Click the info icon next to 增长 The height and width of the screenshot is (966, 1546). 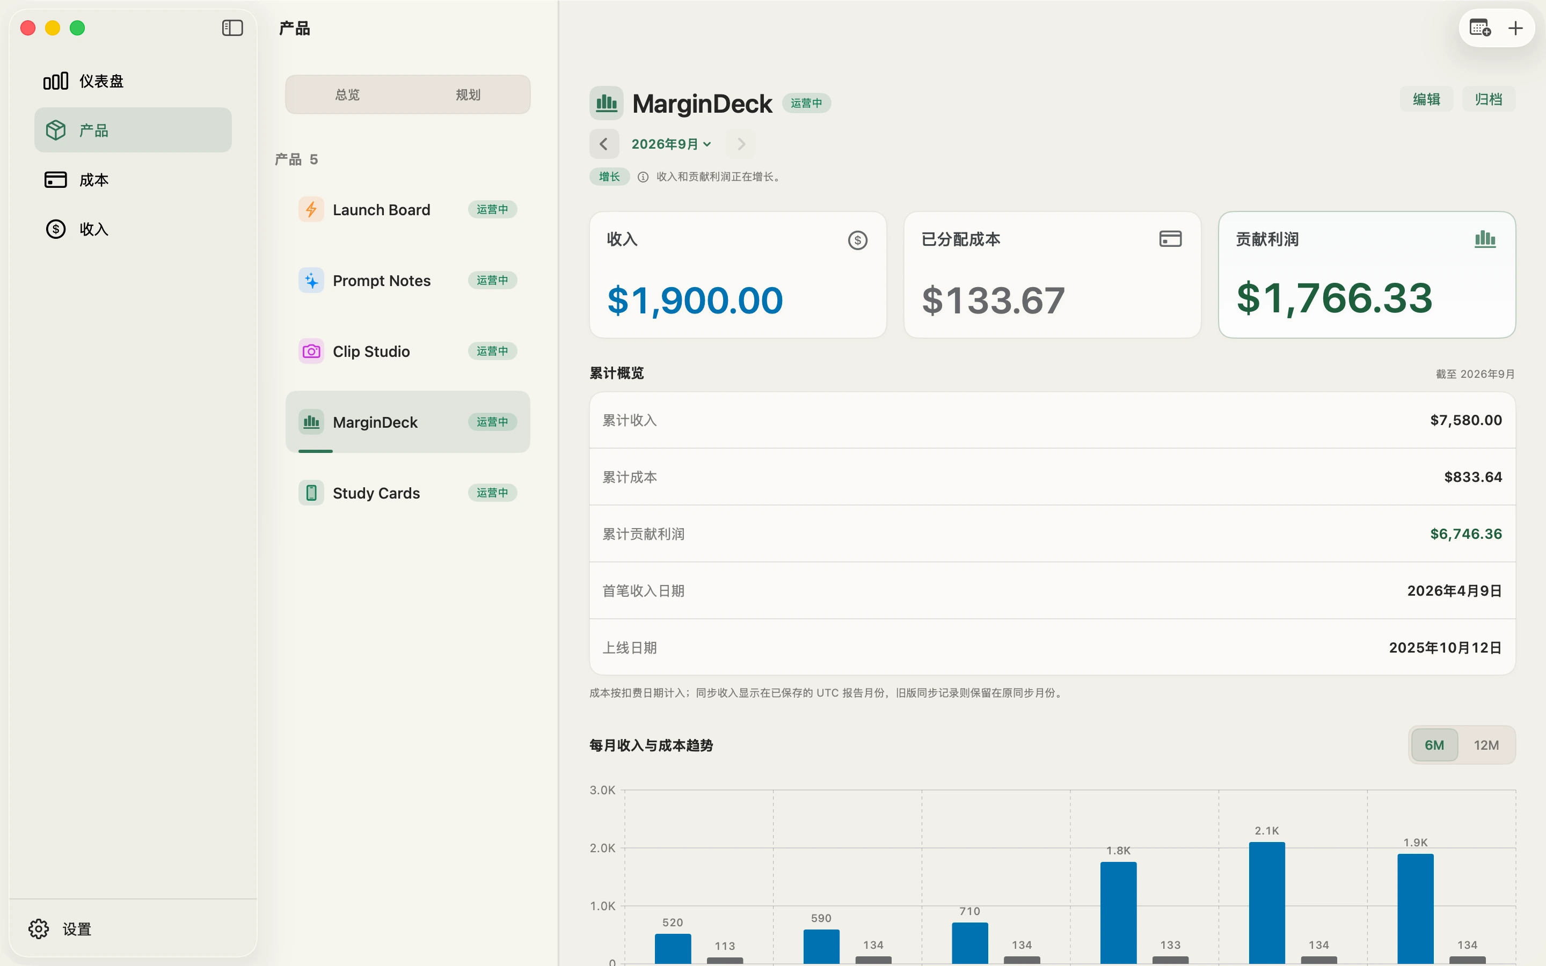click(x=643, y=177)
